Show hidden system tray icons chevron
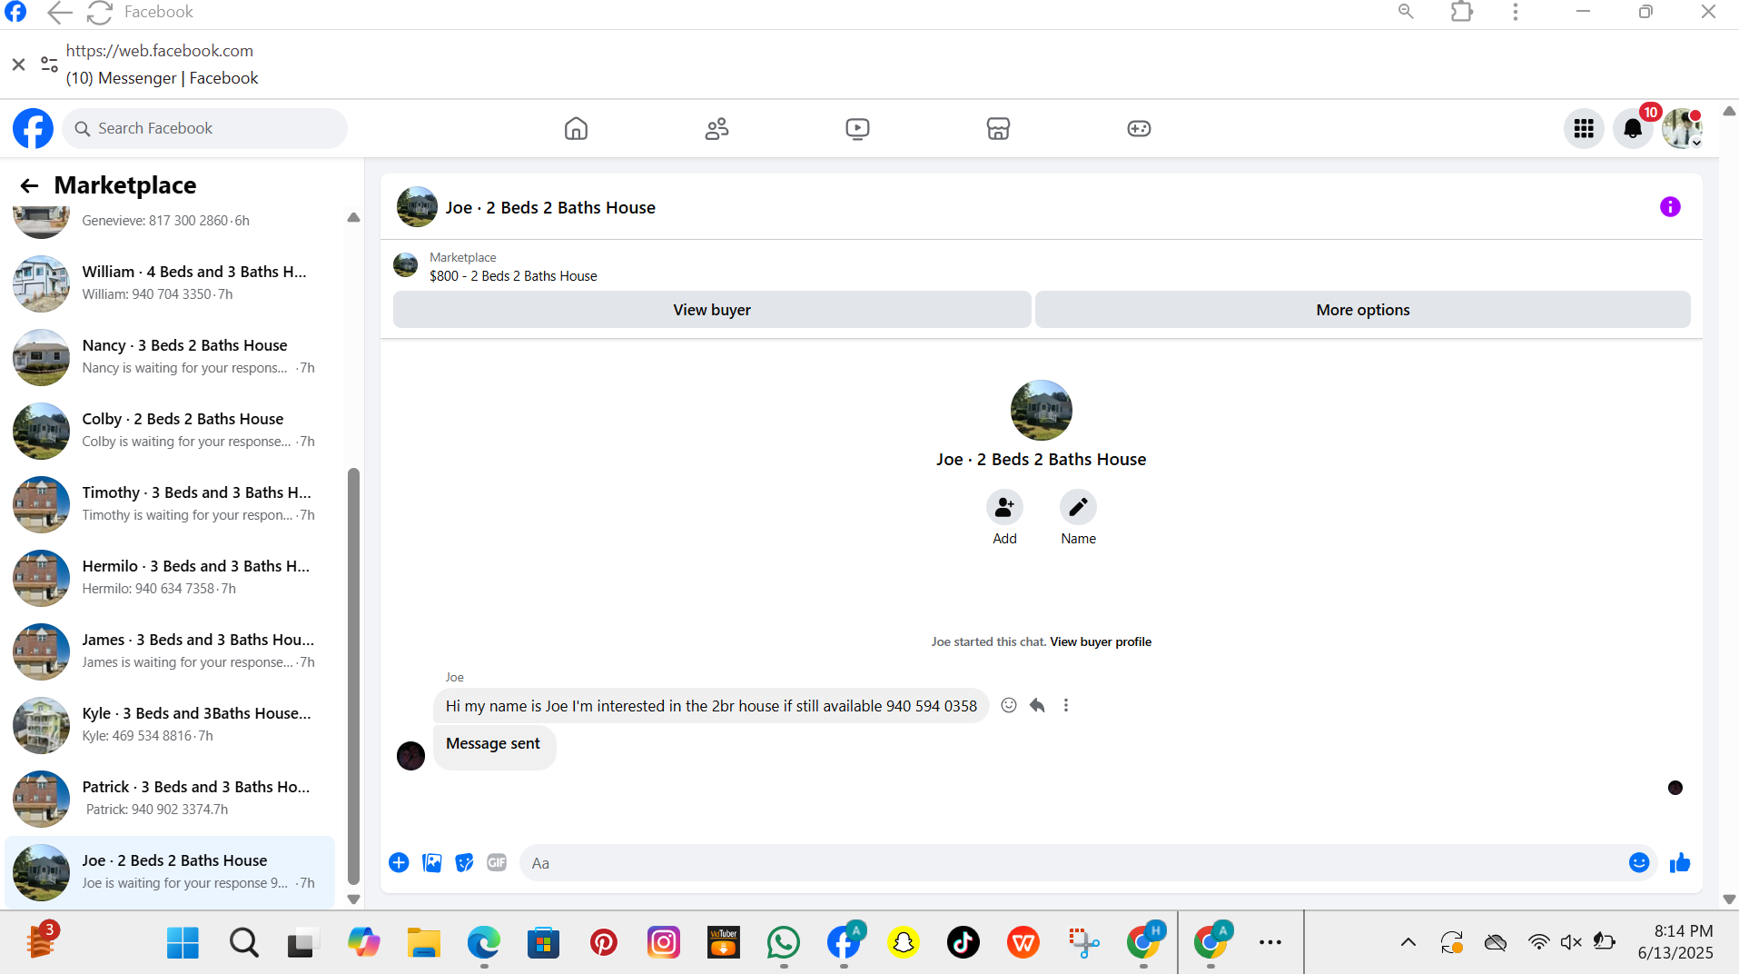This screenshot has height=974, width=1739. [1408, 942]
